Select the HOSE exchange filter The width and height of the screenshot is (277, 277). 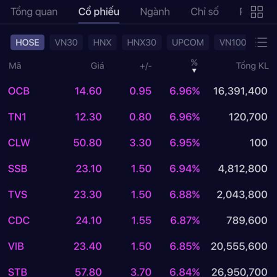point(27,42)
